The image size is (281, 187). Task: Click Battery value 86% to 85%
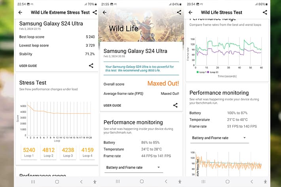point(150,143)
